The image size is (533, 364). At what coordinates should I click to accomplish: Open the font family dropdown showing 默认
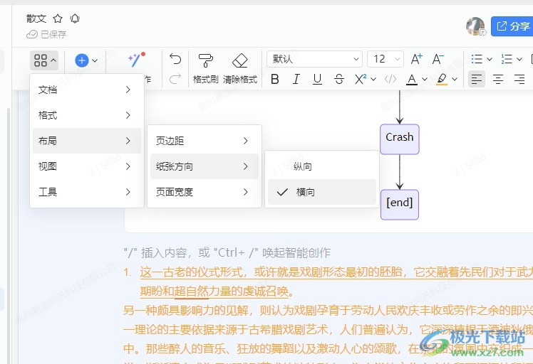coord(314,59)
